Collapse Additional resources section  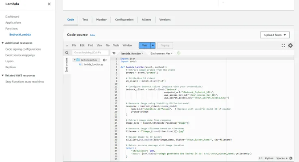pyautogui.click(x=3, y=43)
